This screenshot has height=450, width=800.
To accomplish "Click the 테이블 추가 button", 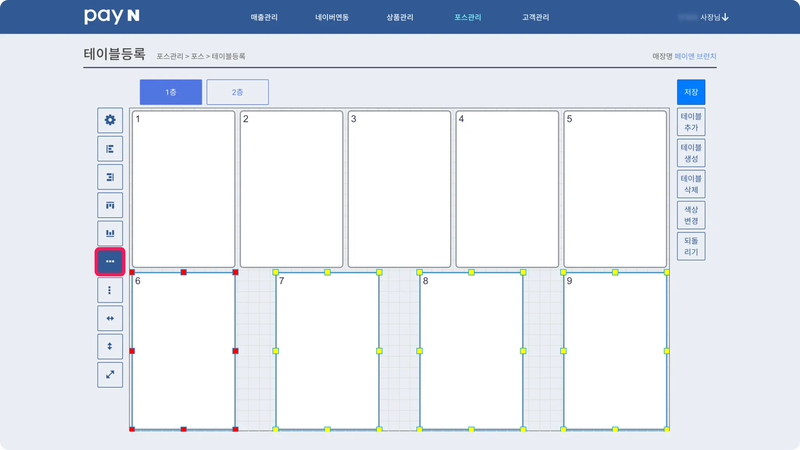I will point(691,122).
